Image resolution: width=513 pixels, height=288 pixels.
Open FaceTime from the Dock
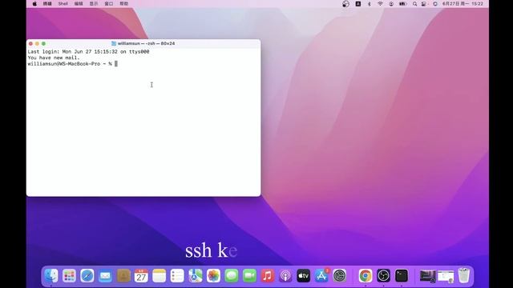(x=249, y=276)
